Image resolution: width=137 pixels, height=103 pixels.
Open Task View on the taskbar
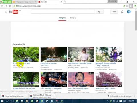pos(12,101)
